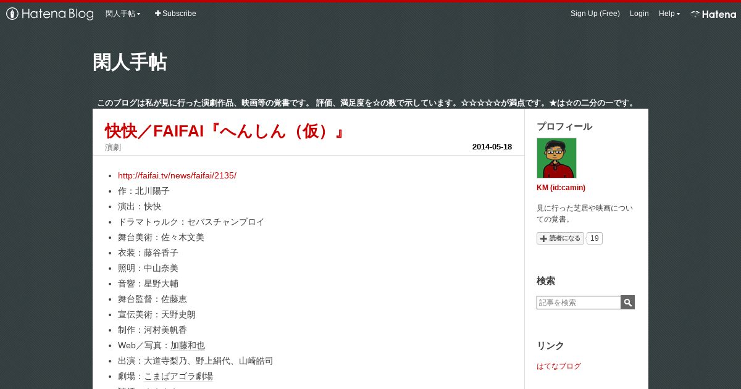Select the line Web／写真：加藤和也
This screenshot has width=741, height=389.
point(162,345)
